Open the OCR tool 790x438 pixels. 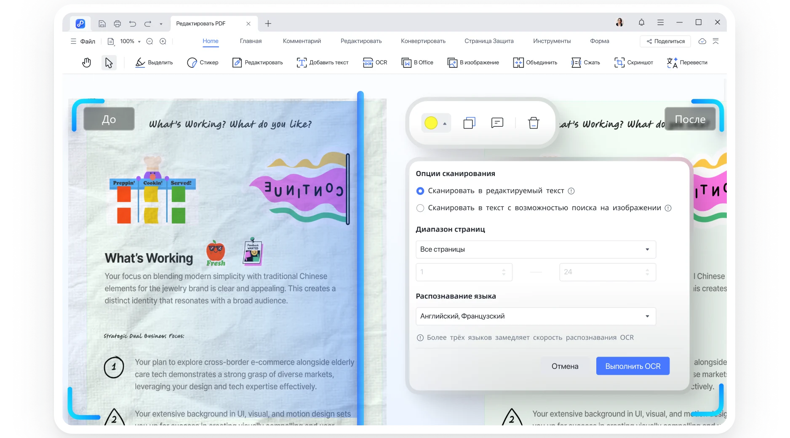click(x=375, y=62)
